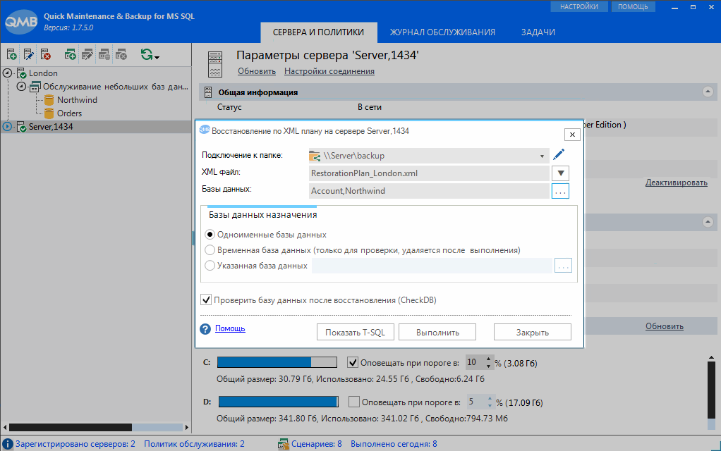Click the greyed policy databases icon
This screenshot has height=451, width=721.
[x=104, y=55]
